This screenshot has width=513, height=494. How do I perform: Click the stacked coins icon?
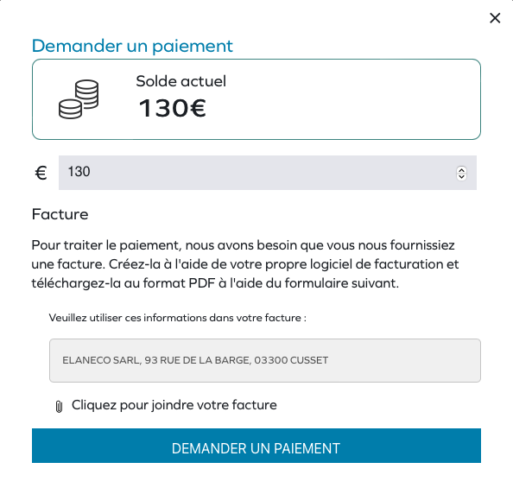79,99
